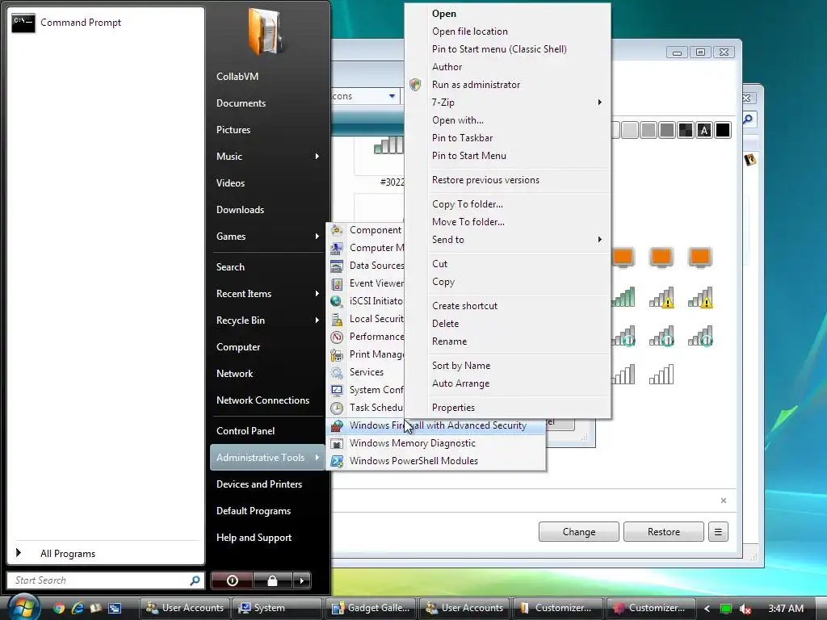Open Computer Management icon in the submenu
The height and width of the screenshot is (620, 827).
pos(337,248)
